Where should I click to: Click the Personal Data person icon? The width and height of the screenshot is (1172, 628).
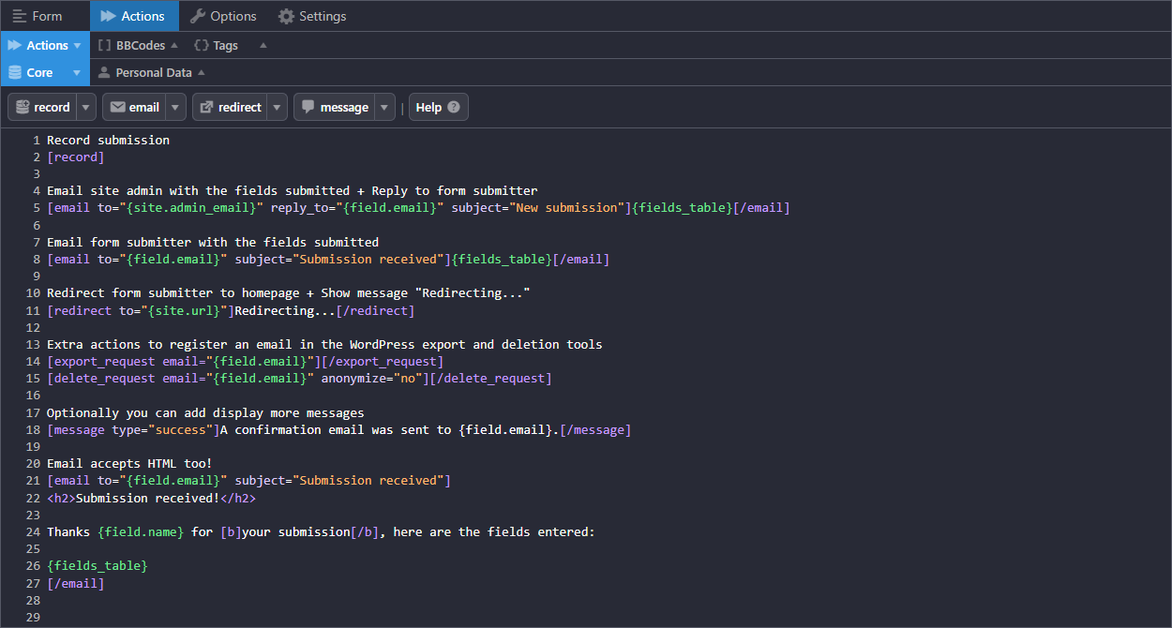pos(106,72)
